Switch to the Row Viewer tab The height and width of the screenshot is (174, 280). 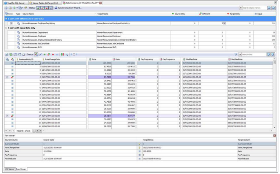pyautogui.click(x=21, y=169)
